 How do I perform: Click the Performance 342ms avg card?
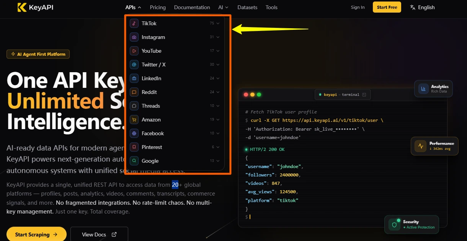(x=435, y=146)
